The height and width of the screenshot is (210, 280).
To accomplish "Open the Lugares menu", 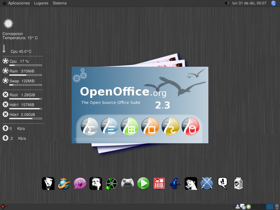I will click(x=41, y=3).
